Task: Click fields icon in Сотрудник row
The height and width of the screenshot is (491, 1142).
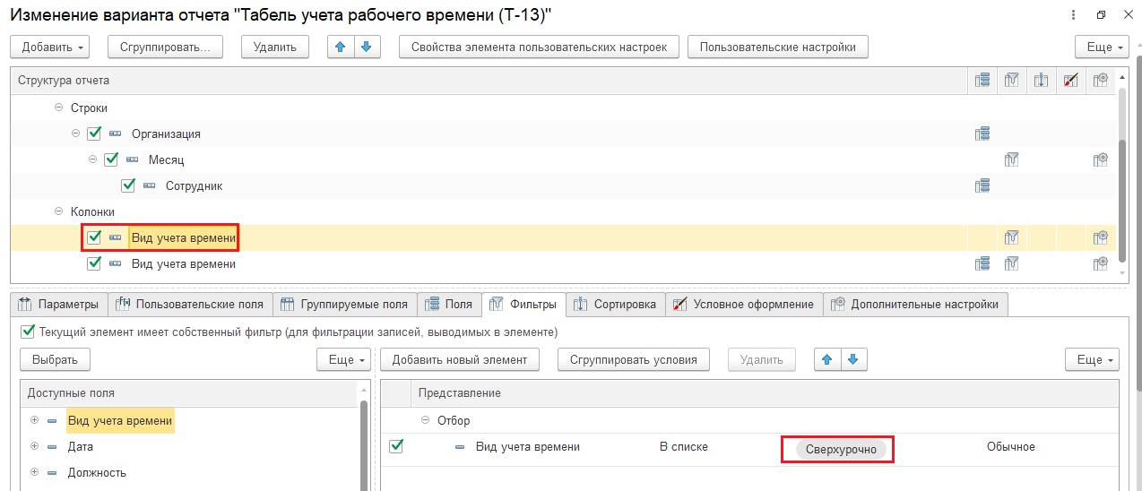Action: 982,186
